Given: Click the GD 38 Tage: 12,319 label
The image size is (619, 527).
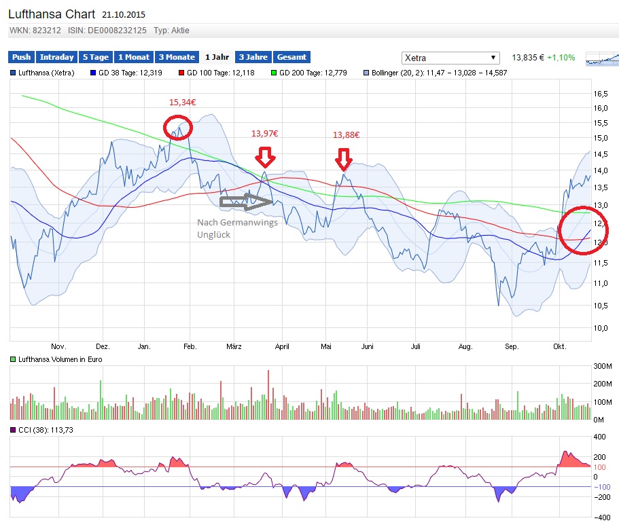Looking at the screenshot, I should tap(130, 73).
